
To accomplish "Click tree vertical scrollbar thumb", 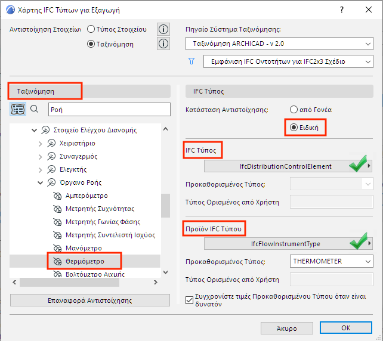I will [166, 206].
